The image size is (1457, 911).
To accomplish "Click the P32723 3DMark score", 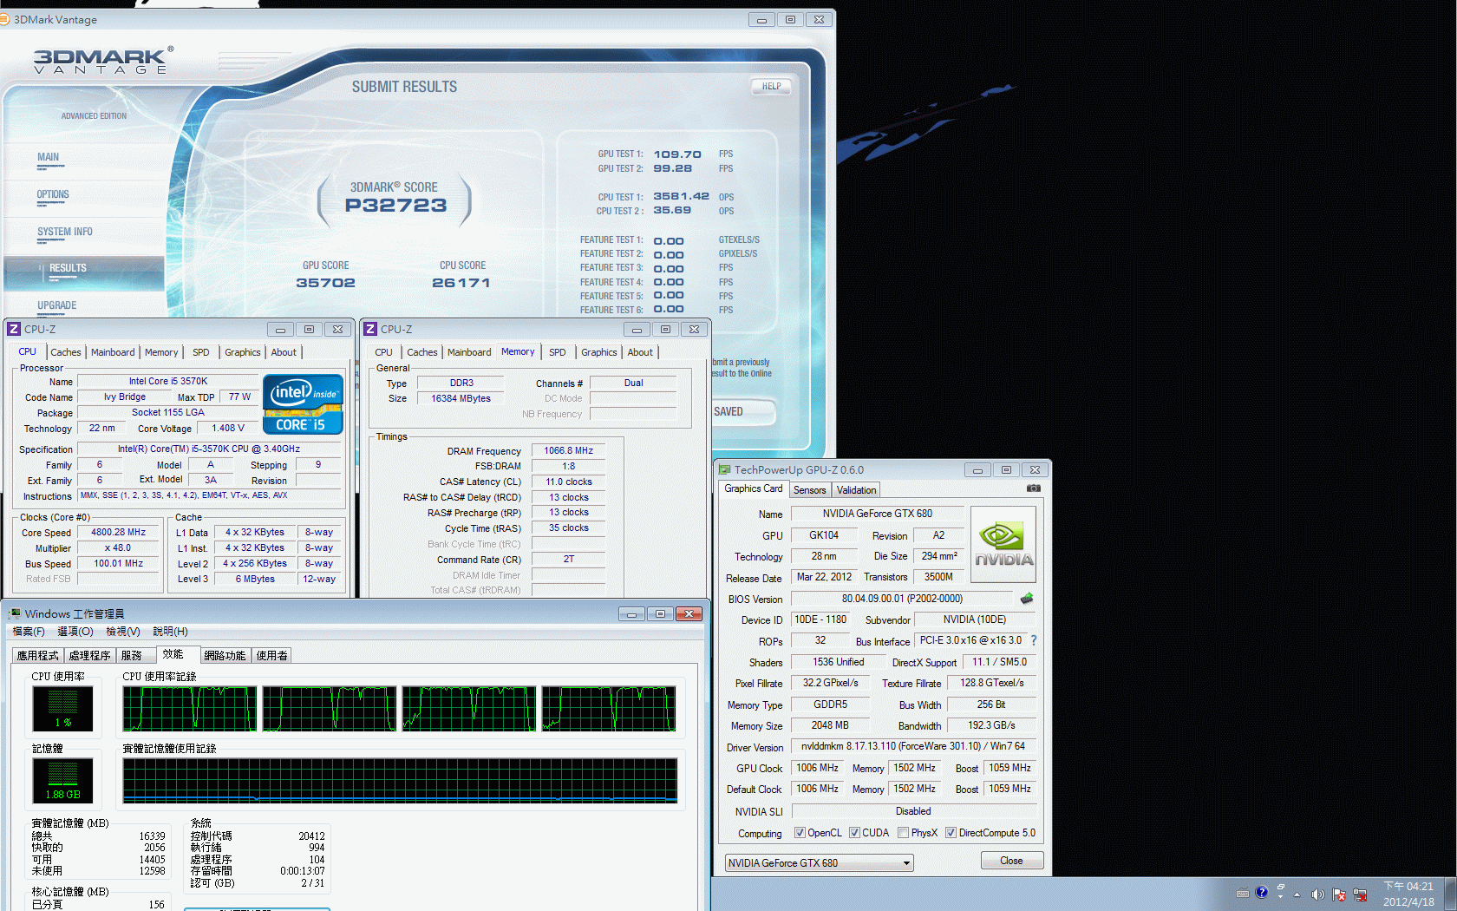I will click(x=396, y=206).
